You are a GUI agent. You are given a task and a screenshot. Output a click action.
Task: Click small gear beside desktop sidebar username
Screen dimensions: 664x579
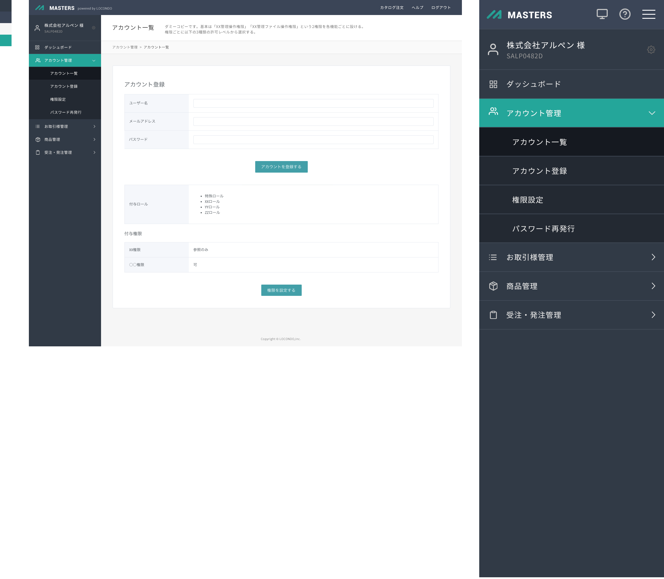(94, 28)
